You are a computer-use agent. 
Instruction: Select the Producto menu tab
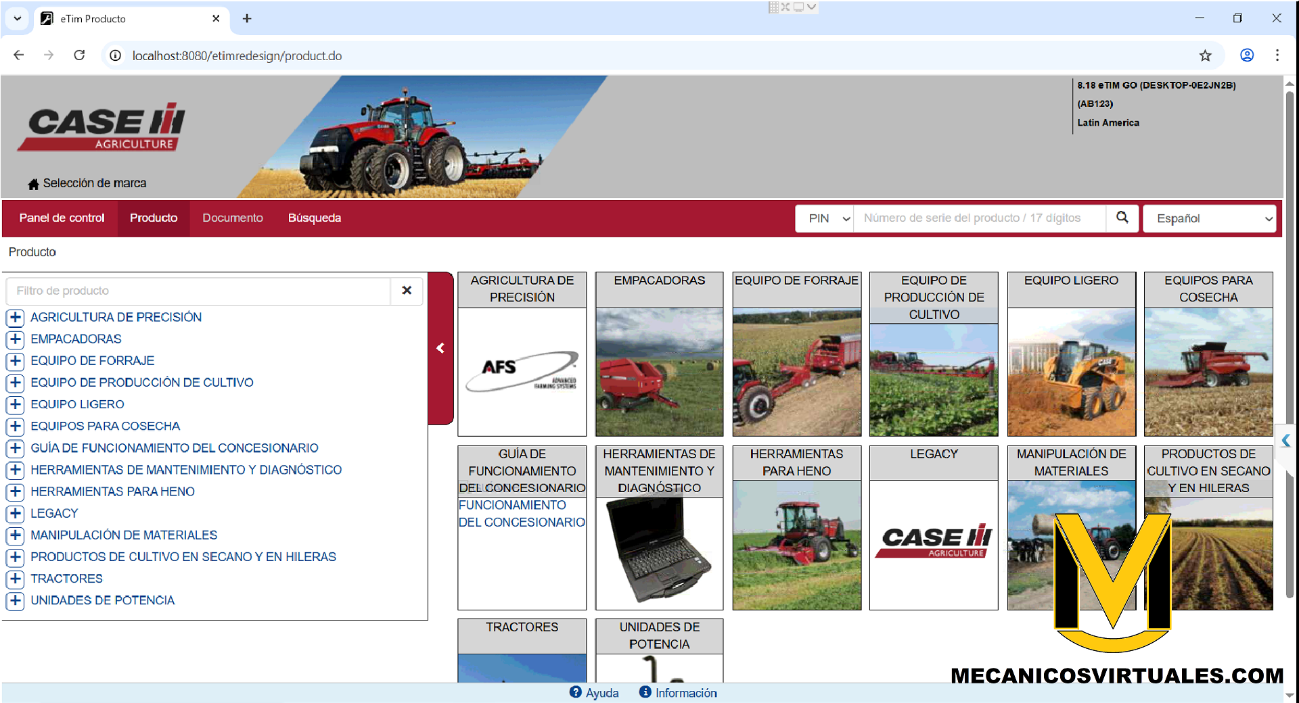[154, 218]
